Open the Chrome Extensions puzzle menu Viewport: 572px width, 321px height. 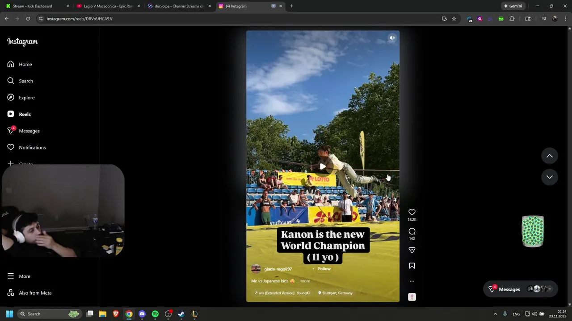point(512,19)
